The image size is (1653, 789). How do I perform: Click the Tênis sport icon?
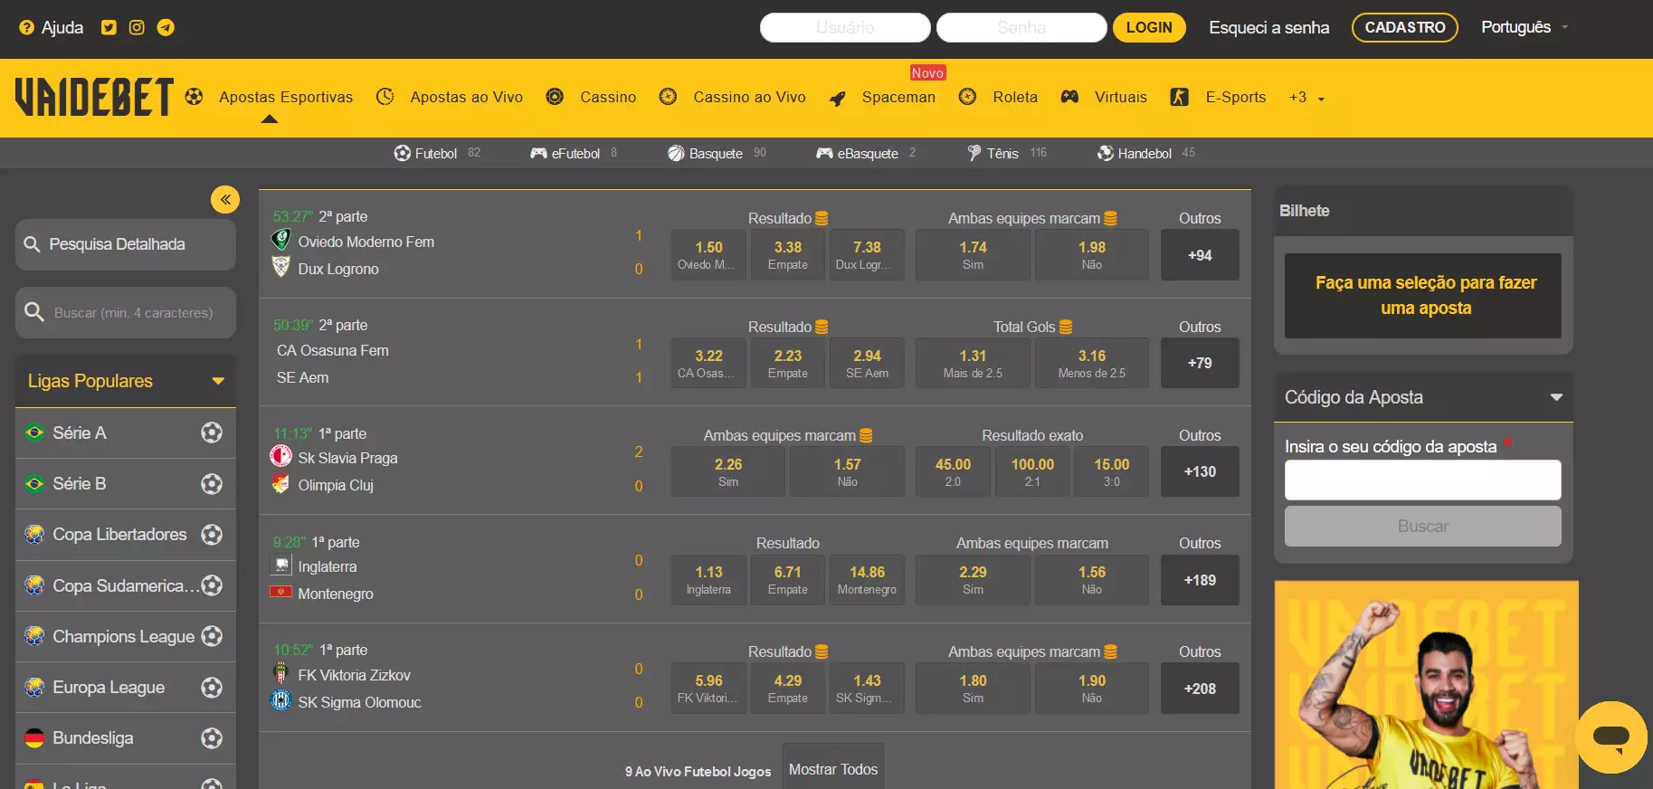click(x=974, y=153)
